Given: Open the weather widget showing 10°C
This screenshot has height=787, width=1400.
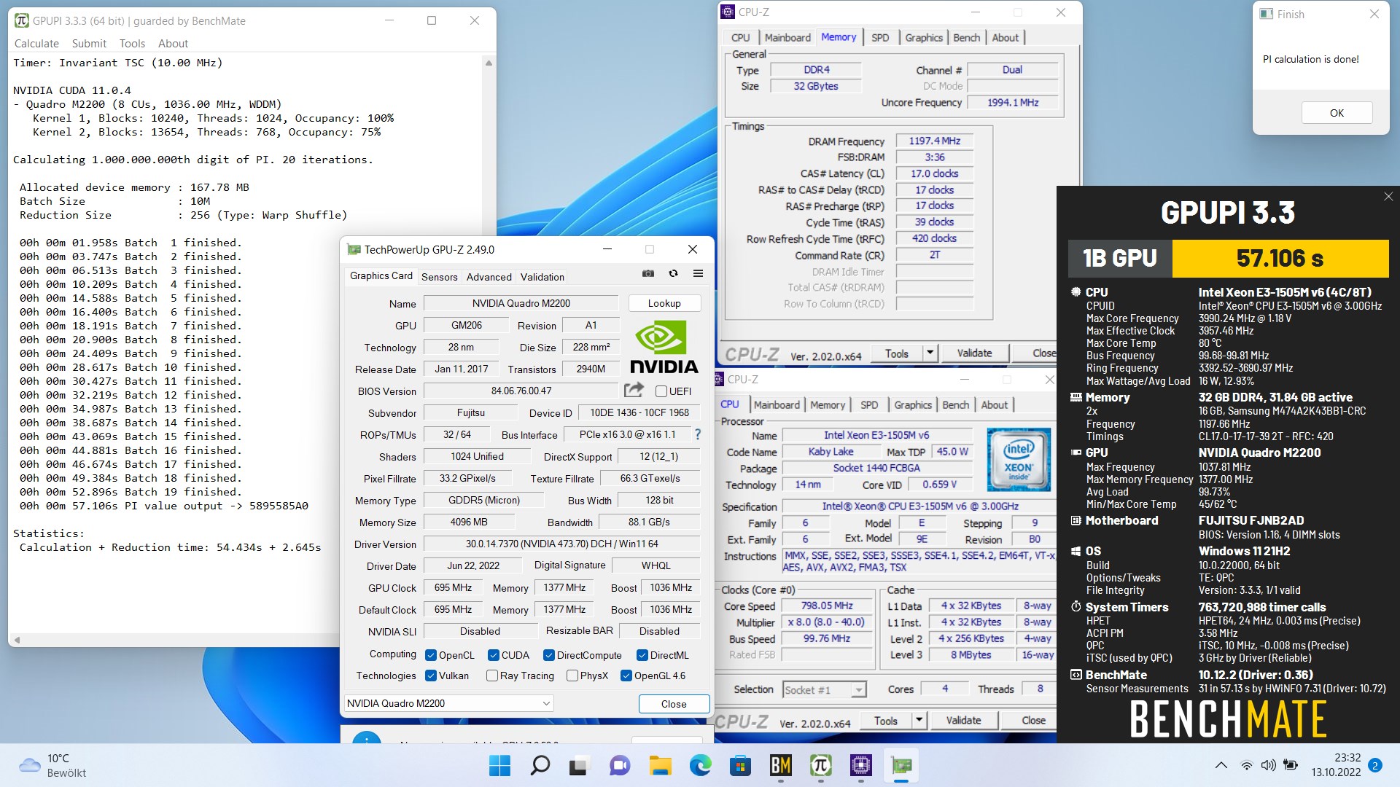Looking at the screenshot, I should pos(52,765).
